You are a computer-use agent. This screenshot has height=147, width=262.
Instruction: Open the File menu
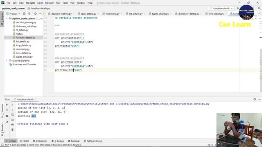click(8, 3)
